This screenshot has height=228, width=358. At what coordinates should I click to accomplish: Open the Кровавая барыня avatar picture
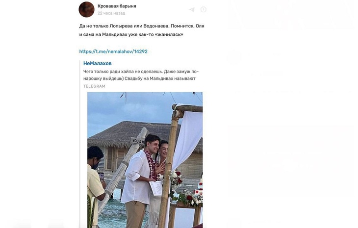(x=86, y=9)
